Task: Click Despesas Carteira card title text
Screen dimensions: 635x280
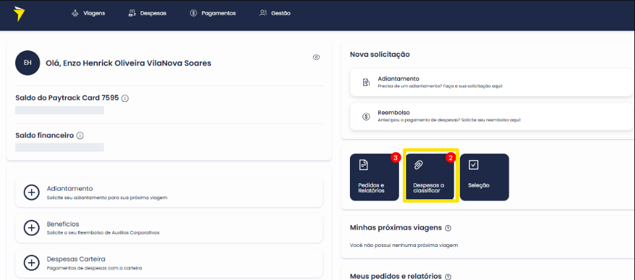Action: [76, 259]
